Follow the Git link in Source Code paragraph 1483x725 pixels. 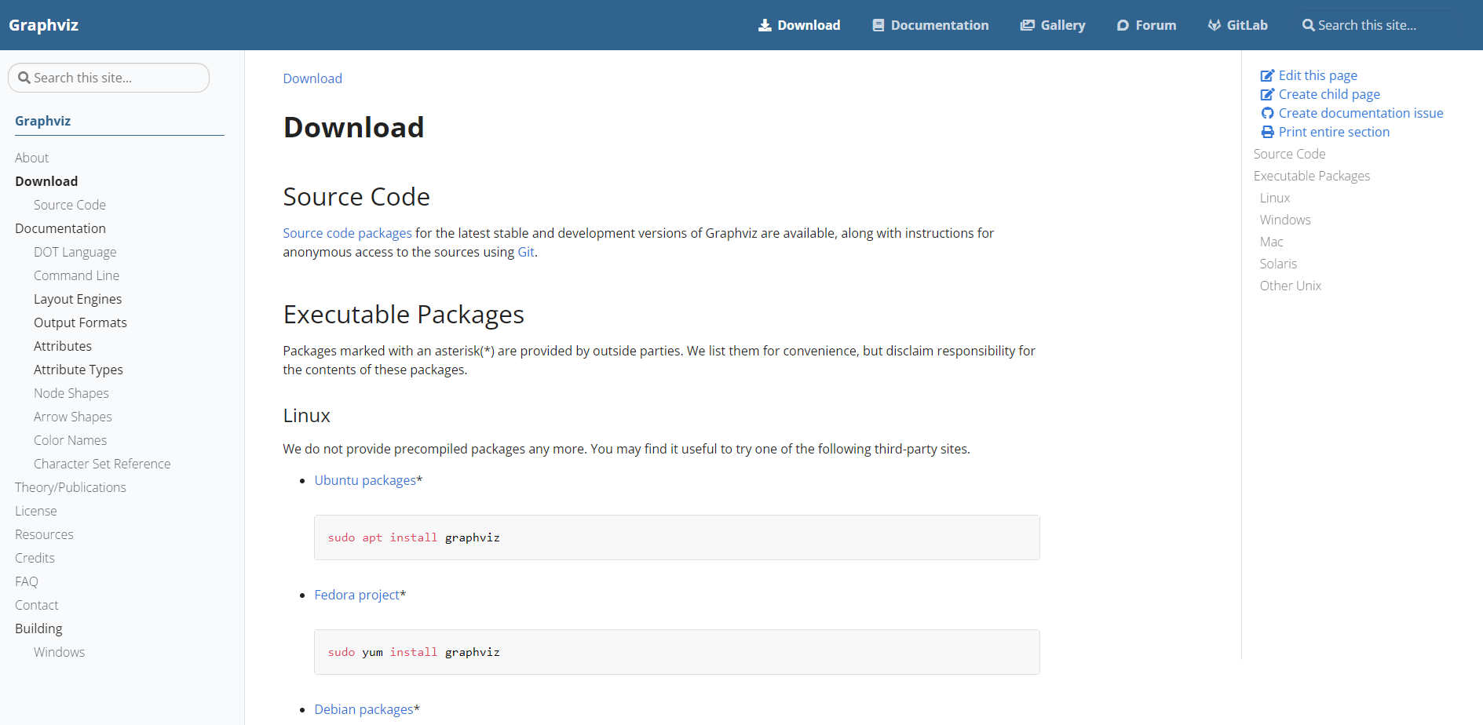(526, 252)
